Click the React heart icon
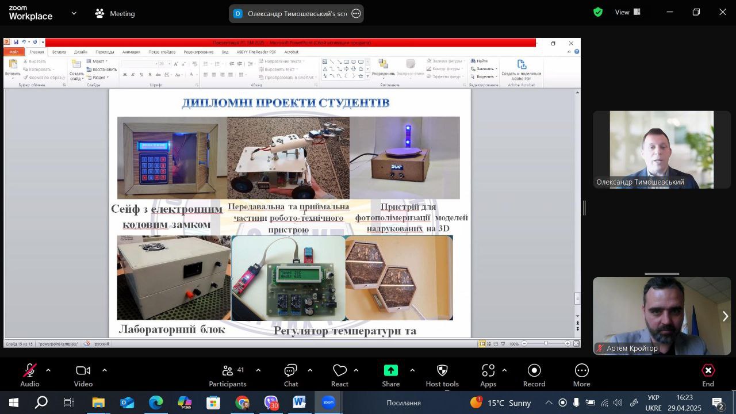The image size is (736, 414). (x=340, y=371)
